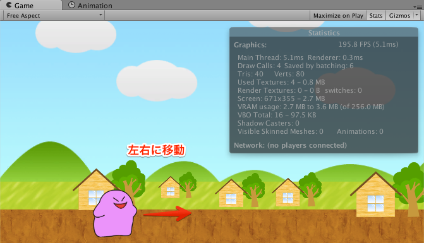
Task: Click the 'Shadow Casters: 0' line
Action: [269, 123]
